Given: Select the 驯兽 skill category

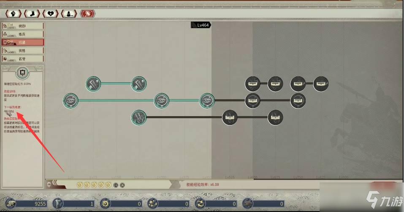Looking at the screenshot, I should coord(23,51).
